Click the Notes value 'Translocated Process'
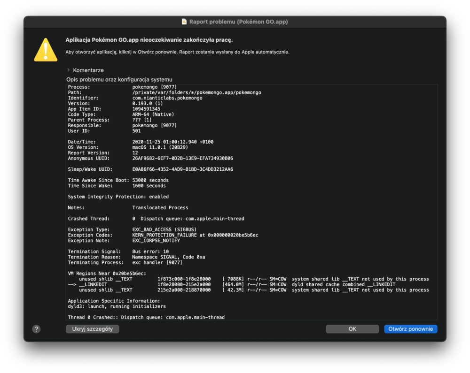The height and width of the screenshot is (373, 470). pyautogui.click(x=160, y=207)
